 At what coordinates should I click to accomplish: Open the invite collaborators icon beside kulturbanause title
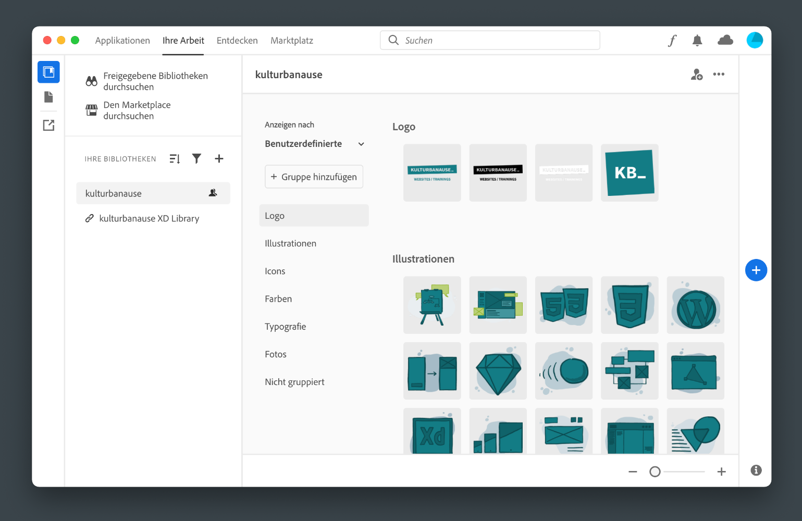[696, 75]
